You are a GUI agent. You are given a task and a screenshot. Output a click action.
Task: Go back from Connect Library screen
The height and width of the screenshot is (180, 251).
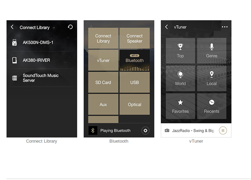tap(12, 27)
